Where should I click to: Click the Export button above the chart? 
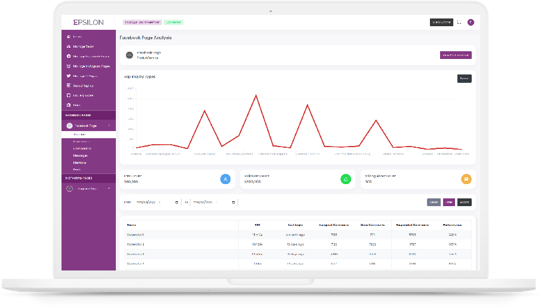(464, 79)
